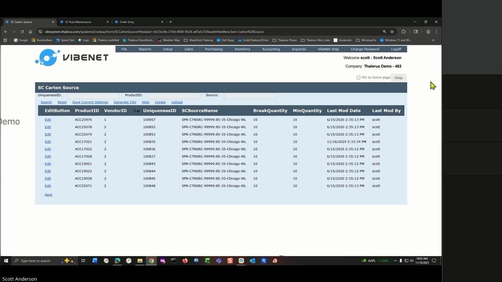The width and height of the screenshot is (502, 282).
Task: Click the browser home button
Action: click(31, 32)
